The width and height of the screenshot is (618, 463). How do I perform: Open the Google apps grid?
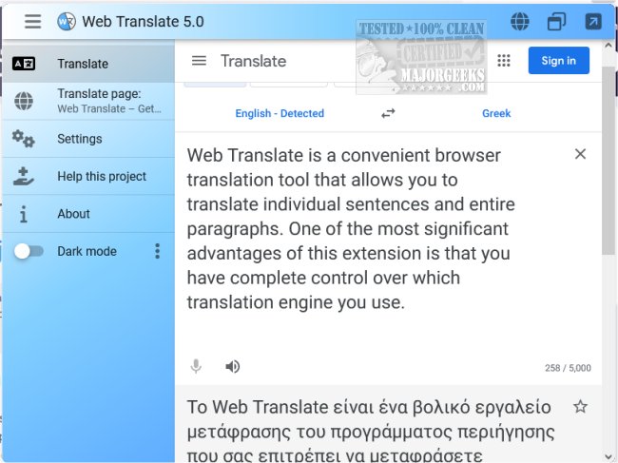click(x=504, y=61)
